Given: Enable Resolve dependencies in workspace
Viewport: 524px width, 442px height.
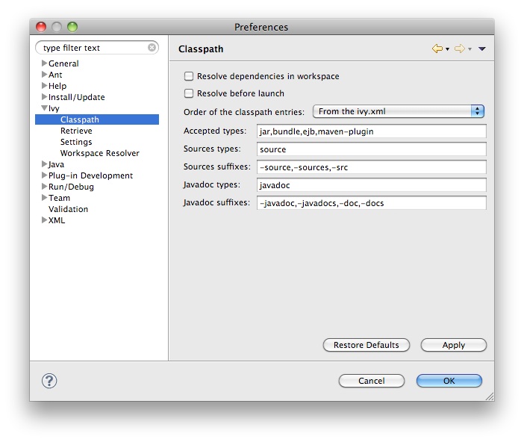Looking at the screenshot, I should click(189, 76).
